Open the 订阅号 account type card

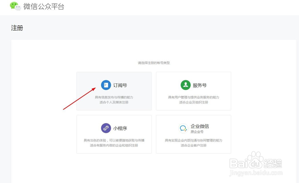[114, 91]
